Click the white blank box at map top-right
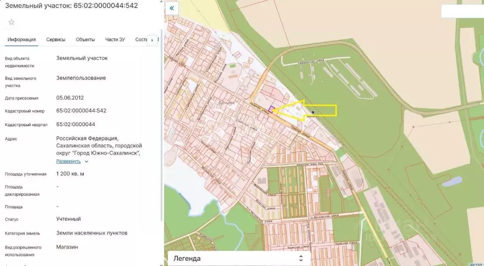Image resolution: width=484 pixels, height=266 pixels. [462, 11]
